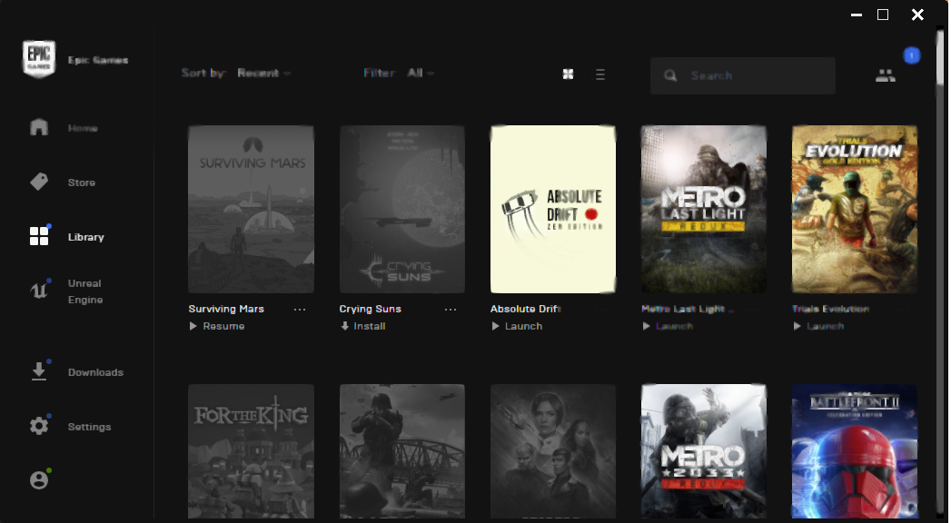This screenshot has height=523, width=951.
Task: Click the Epic Games logo
Action: (x=39, y=59)
